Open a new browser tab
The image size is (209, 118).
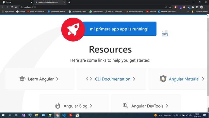pos(69,2)
